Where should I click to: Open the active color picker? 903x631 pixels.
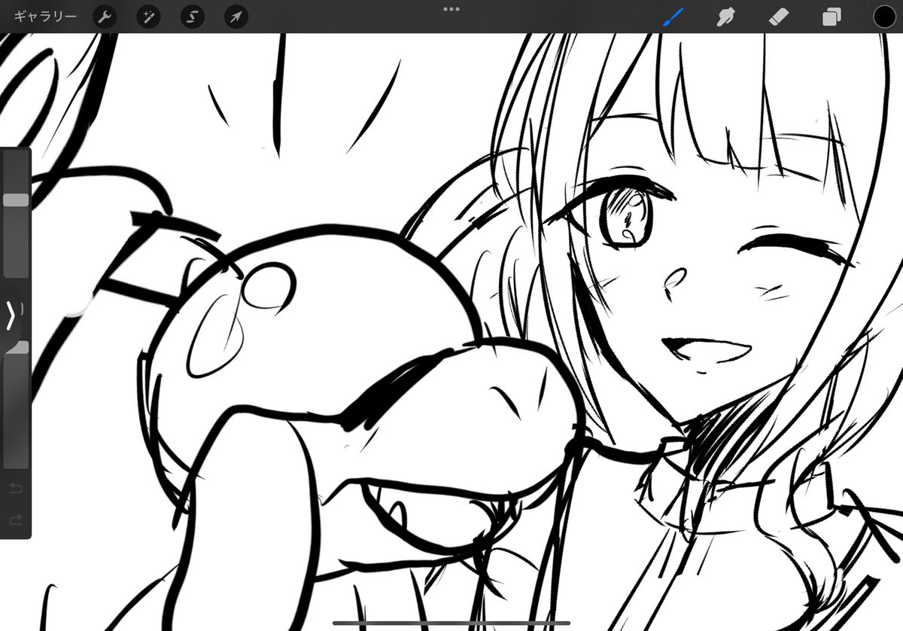(x=884, y=17)
